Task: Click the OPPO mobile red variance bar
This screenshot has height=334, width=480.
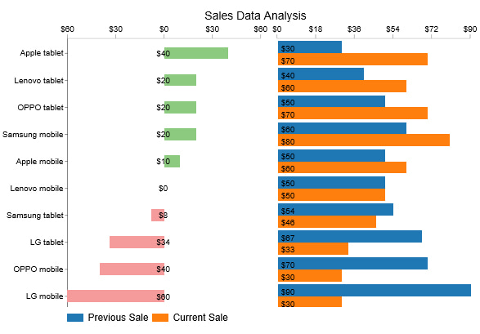Action: 132,269
